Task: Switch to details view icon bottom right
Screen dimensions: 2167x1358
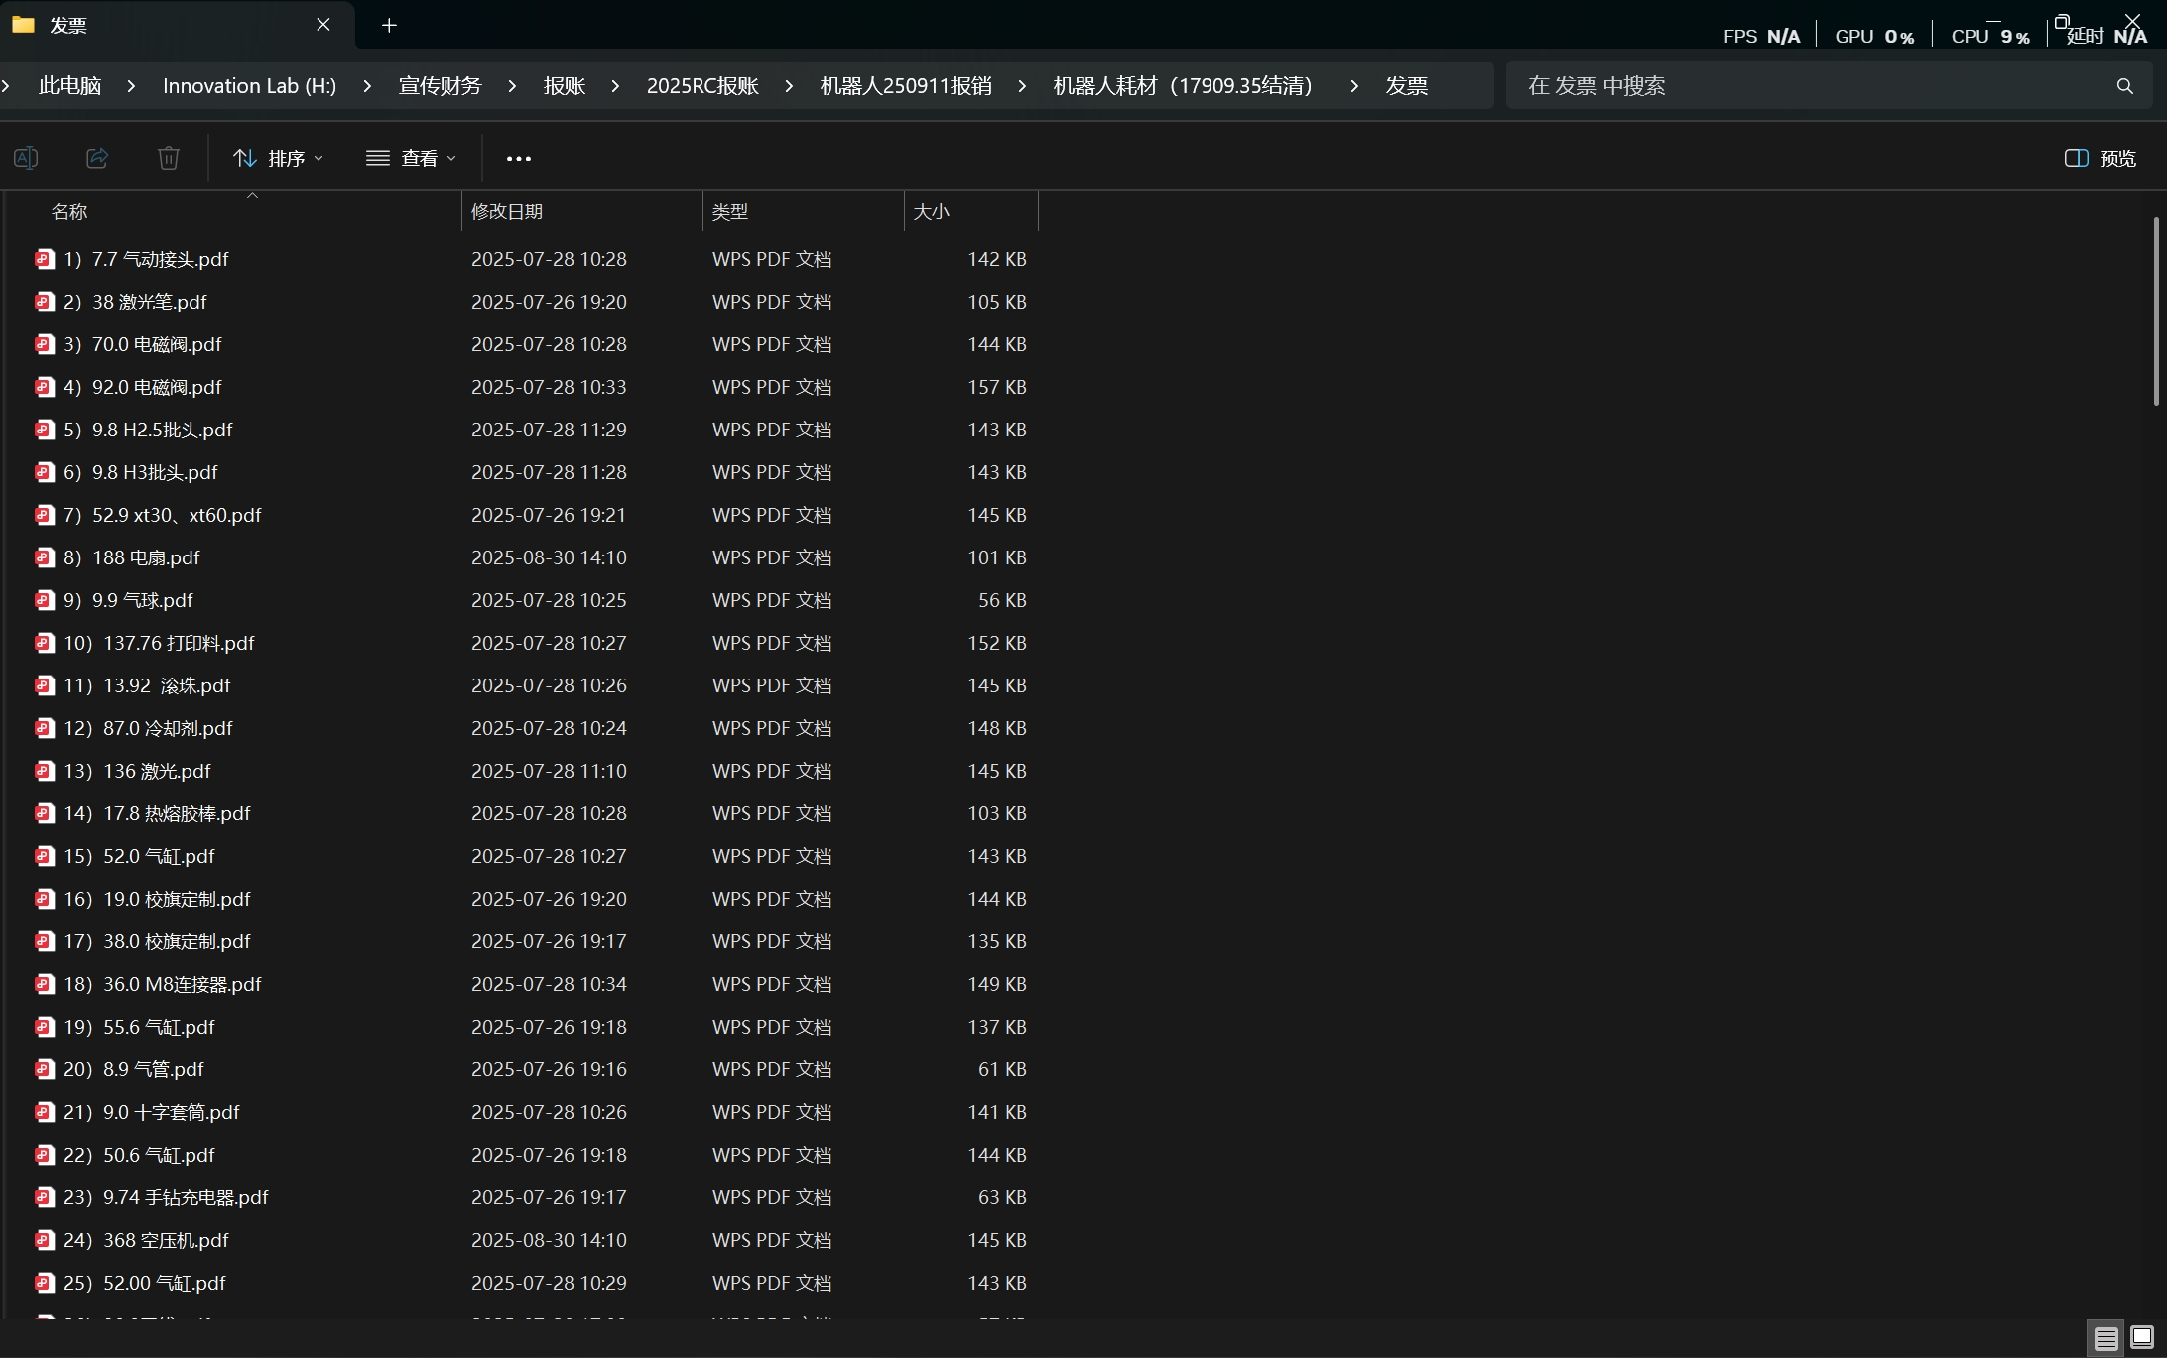Action: click(2105, 1338)
